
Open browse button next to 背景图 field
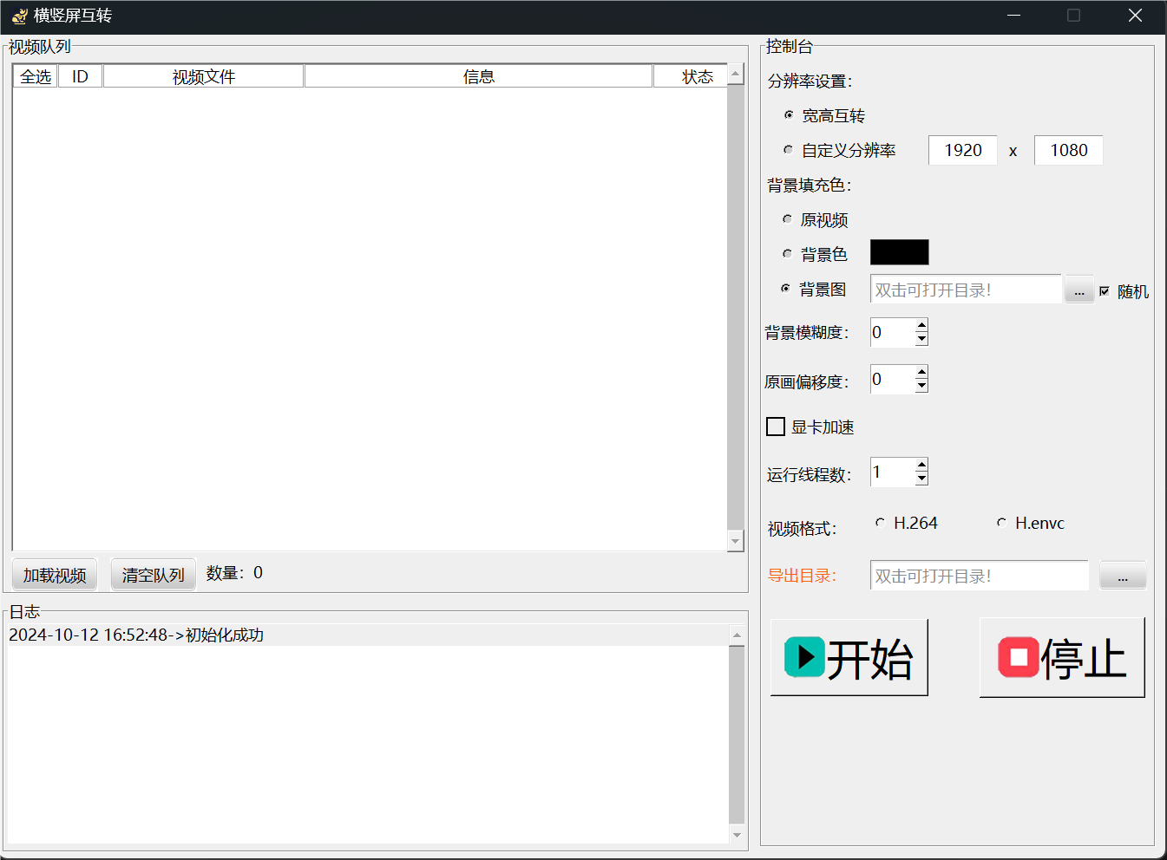1079,290
